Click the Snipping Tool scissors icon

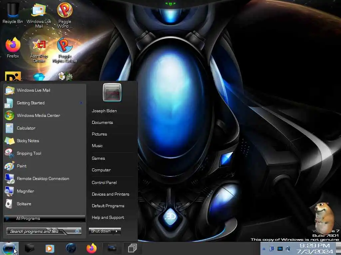click(9, 153)
